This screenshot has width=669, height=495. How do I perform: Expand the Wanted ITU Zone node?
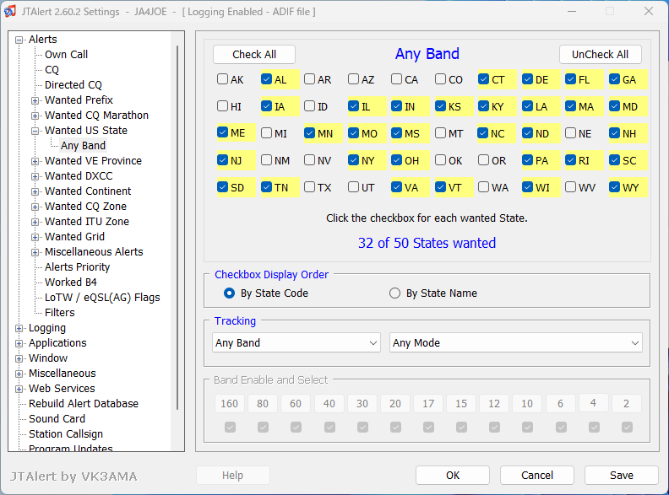(x=35, y=222)
